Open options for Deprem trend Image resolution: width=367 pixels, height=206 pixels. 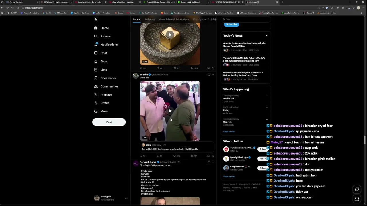pyautogui.click(x=267, y=119)
